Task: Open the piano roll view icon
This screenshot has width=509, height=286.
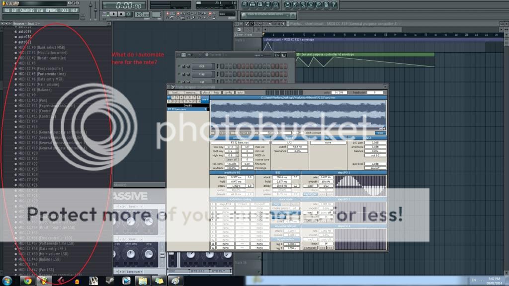Action: (x=260, y=5)
